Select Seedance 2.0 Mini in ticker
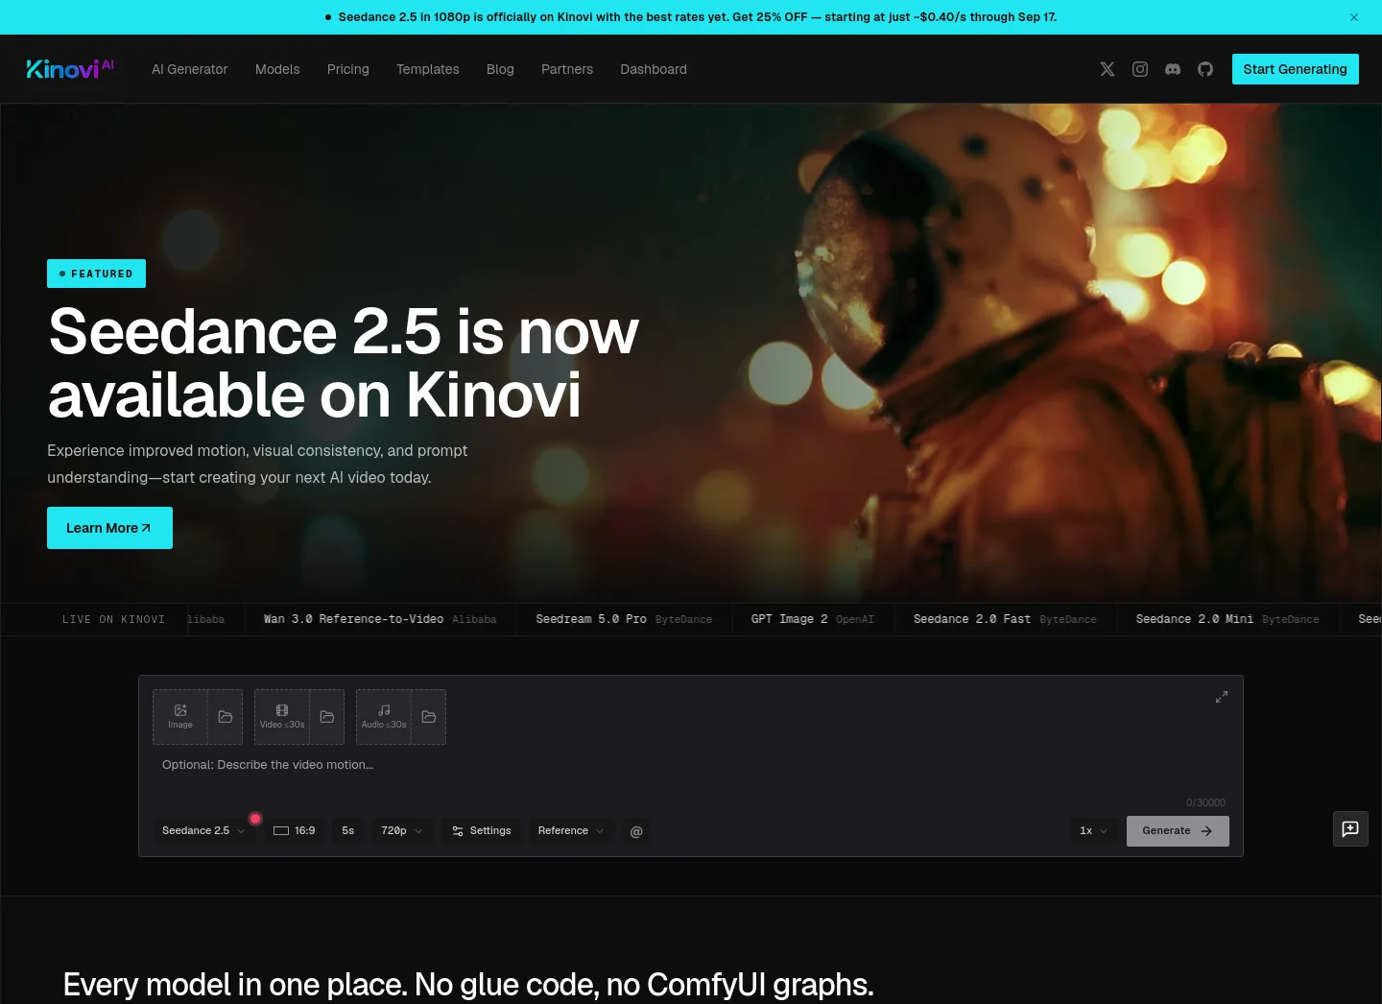1382x1004 pixels. [1227, 619]
